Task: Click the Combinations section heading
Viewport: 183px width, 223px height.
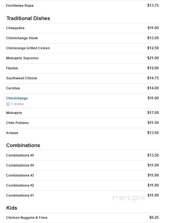Action: coord(23,145)
